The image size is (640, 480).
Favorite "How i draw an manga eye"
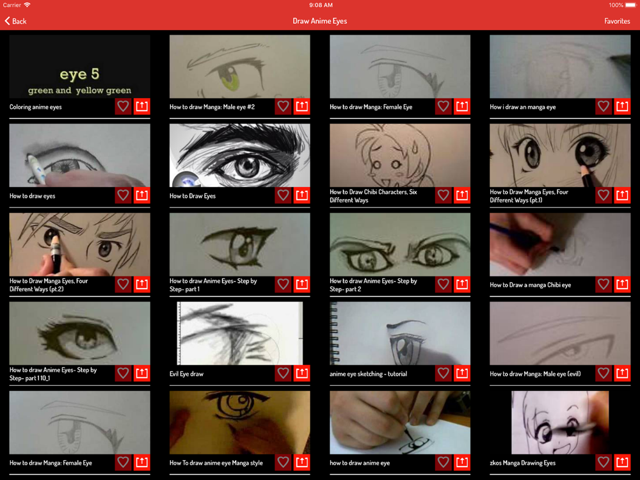pyautogui.click(x=604, y=106)
